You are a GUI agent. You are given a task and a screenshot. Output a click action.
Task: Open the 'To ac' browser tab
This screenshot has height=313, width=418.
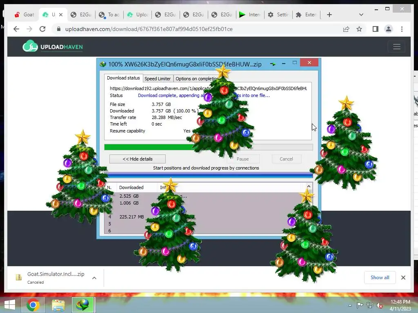click(109, 15)
